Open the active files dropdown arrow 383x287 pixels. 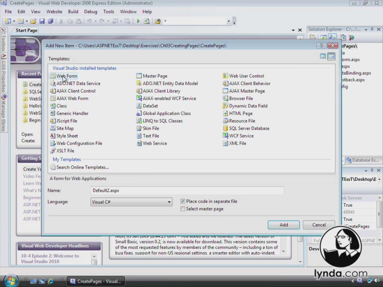coord(293,30)
